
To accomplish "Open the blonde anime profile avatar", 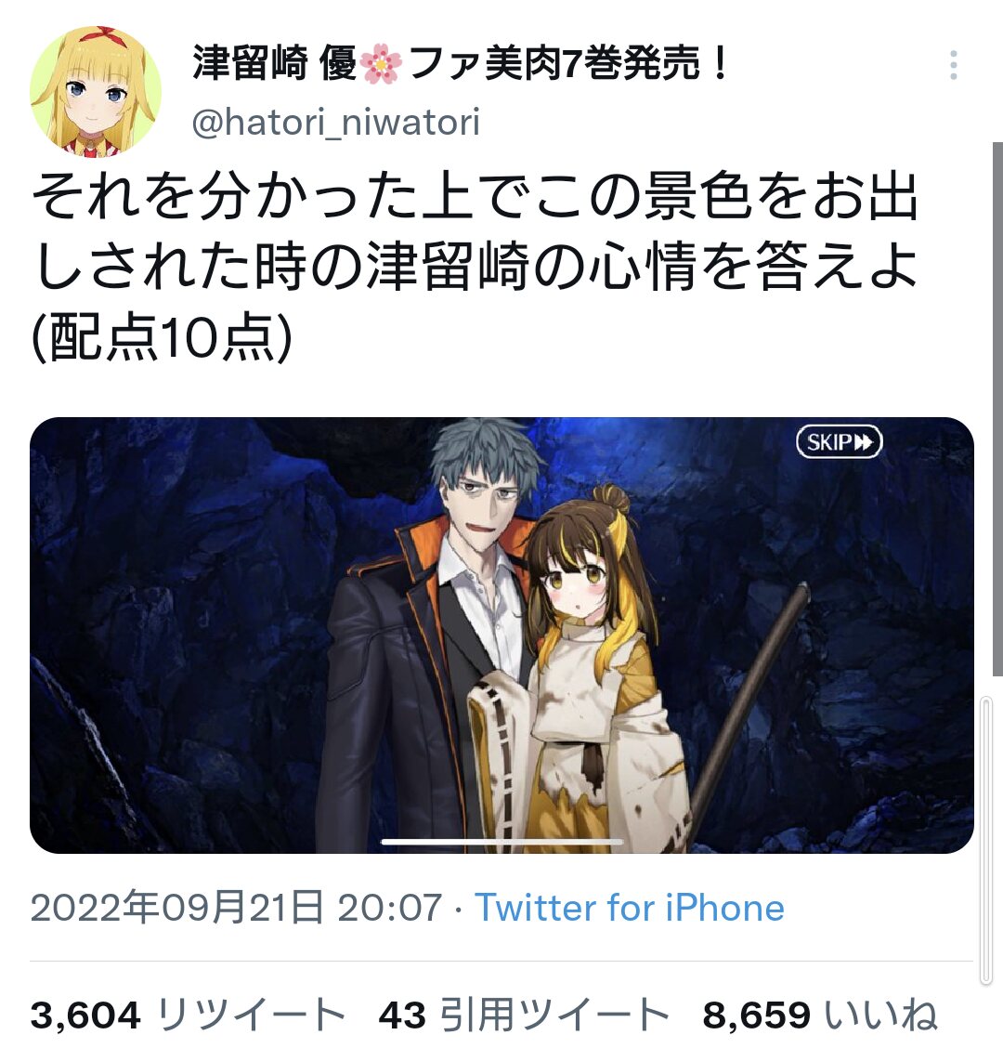I will pyautogui.click(x=95, y=92).
